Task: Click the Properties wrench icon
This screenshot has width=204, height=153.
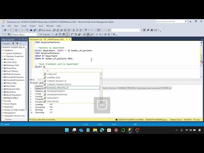Action: 148,30
